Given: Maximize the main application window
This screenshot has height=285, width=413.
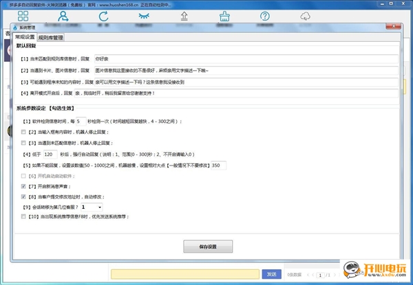Looking at the screenshot, I should point(392,3).
